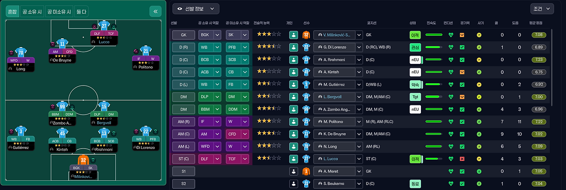This screenshot has width=566, height=190.
Task: Switch to the 공 소유 시 tab
Action: 31,12
